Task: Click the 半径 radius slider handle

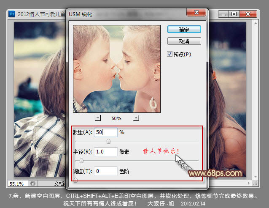Action: point(81,161)
